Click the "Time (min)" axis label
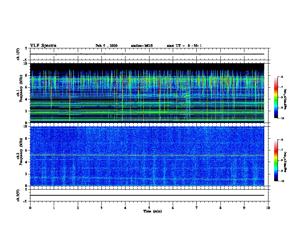The width and height of the screenshot is (302, 233). point(153,211)
